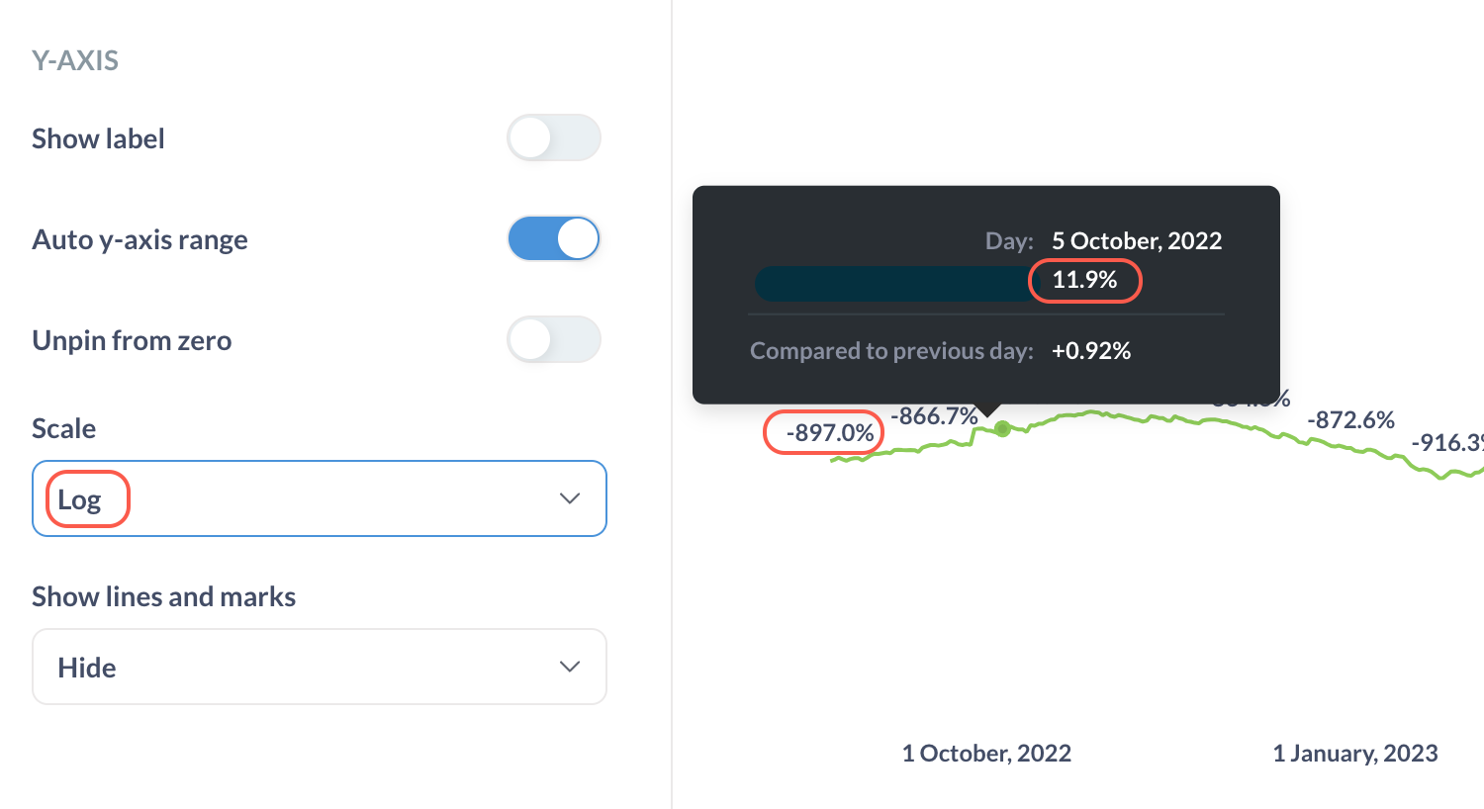Click the Y-AXIS section header
Image resolution: width=1484 pixels, height=809 pixels.
tap(75, 60)
